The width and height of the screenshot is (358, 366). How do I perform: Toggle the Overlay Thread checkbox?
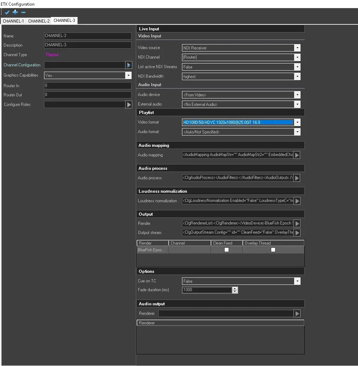(273, 250)
